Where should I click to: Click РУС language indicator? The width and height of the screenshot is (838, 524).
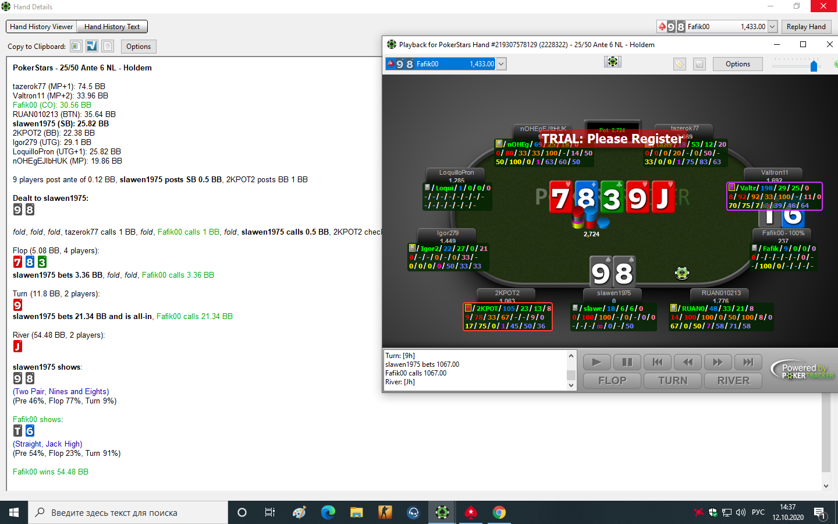tap(758, 512)
